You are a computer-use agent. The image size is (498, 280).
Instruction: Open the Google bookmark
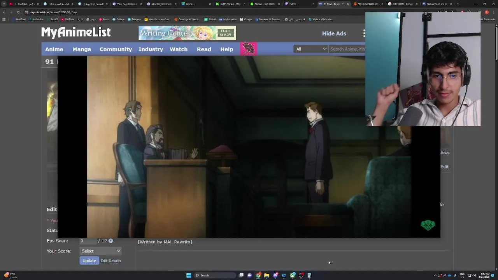[x=246, y=19]
